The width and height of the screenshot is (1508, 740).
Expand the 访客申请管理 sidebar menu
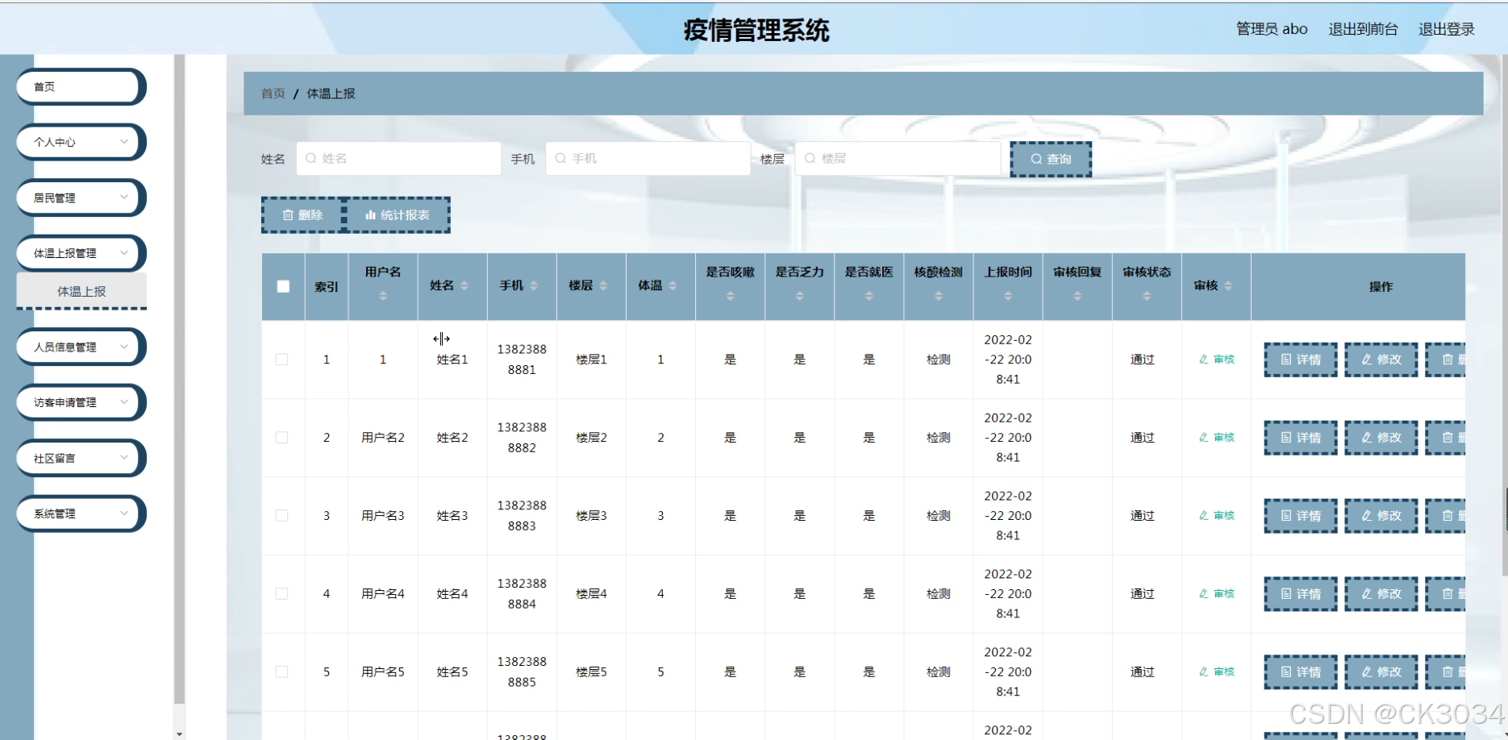tap(81, 402)
